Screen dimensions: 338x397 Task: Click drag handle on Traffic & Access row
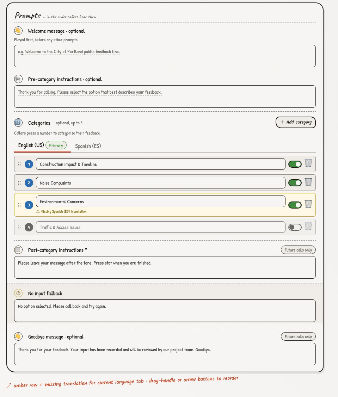[x=20, y=227]
